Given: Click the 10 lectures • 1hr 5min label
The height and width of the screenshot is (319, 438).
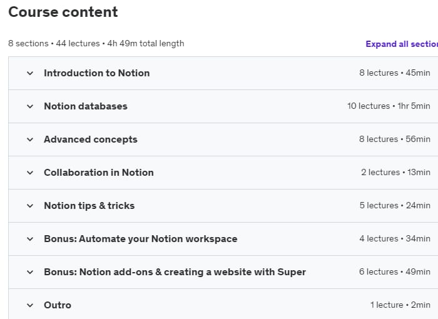Looking at the screenshot, I should (x=389, y=106).
